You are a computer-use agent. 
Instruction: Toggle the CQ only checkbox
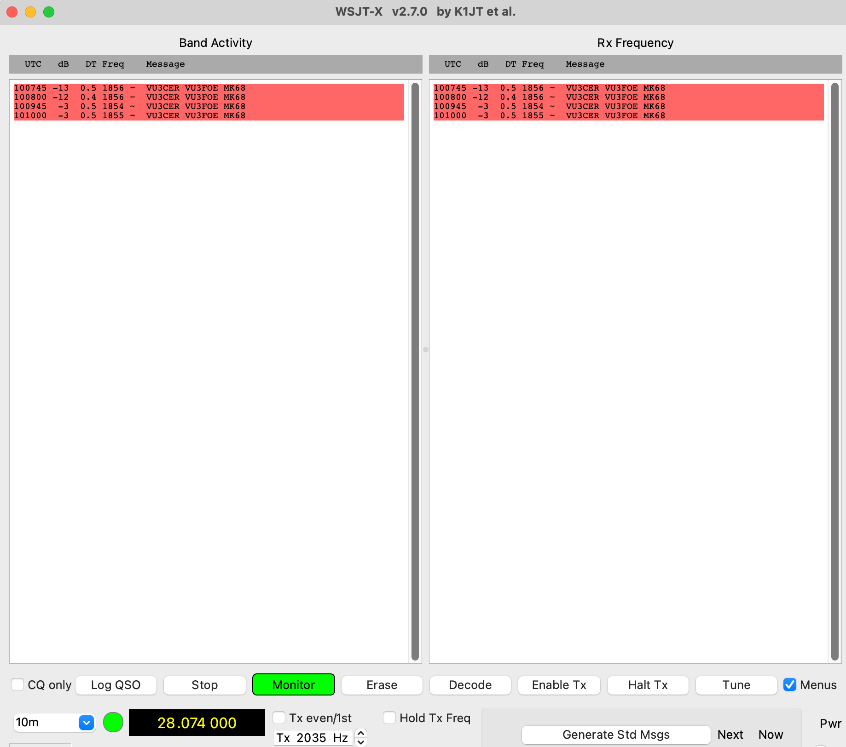click(x=17, y=684)
